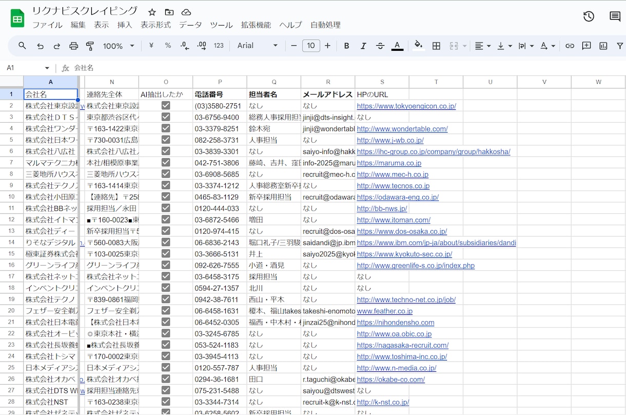This screenshot has width=626, height=415.
Task: Undo the last action
Action: (x=40, y=46)
